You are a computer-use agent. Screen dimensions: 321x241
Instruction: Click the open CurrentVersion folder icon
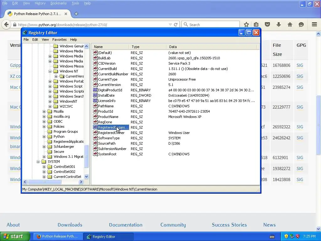[62, 76]
